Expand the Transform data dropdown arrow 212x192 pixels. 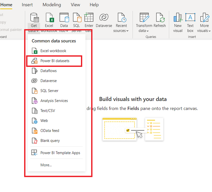click(x=147, y=31)
